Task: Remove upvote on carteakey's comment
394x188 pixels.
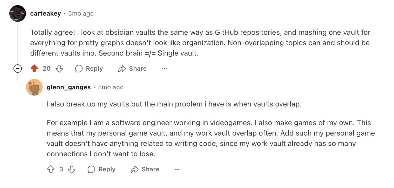Action: [x=34, y=69]
